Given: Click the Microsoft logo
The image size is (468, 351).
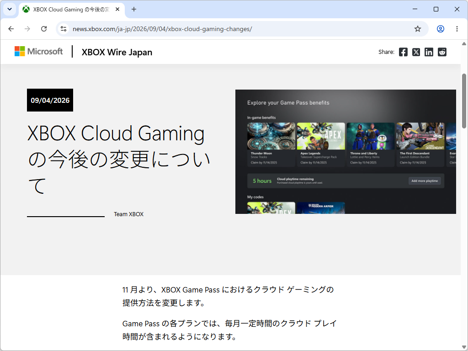Looking at the screenshot, I should tap(38, 51).
